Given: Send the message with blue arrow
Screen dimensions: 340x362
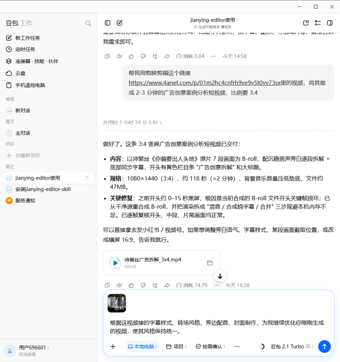Looking at the screenshot, I should pos(325,347).
